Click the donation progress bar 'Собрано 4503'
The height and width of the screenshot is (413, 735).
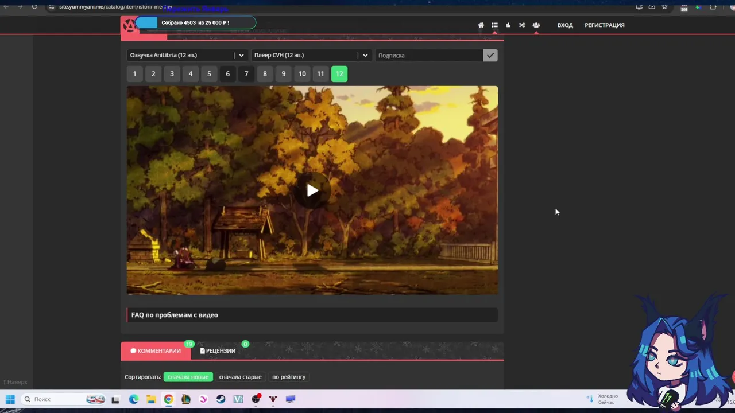(195, 23)
